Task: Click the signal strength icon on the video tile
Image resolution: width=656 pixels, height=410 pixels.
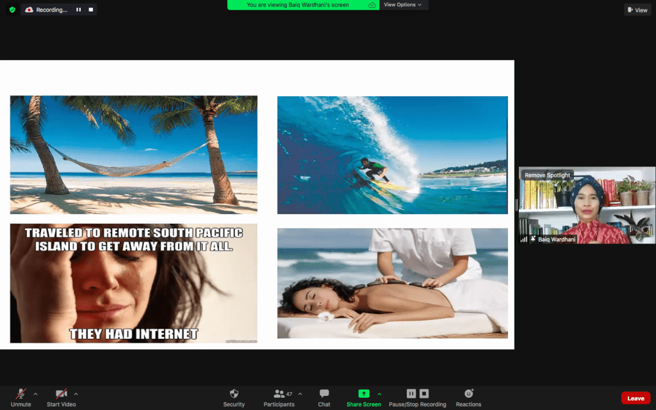Action: point(524,240)
